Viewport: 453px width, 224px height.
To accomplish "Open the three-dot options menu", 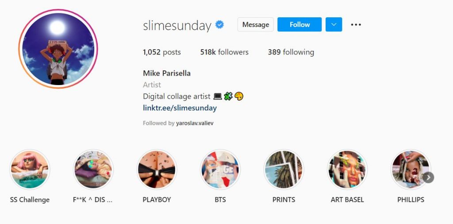I will pyautogui.click(x=356, y=24).
